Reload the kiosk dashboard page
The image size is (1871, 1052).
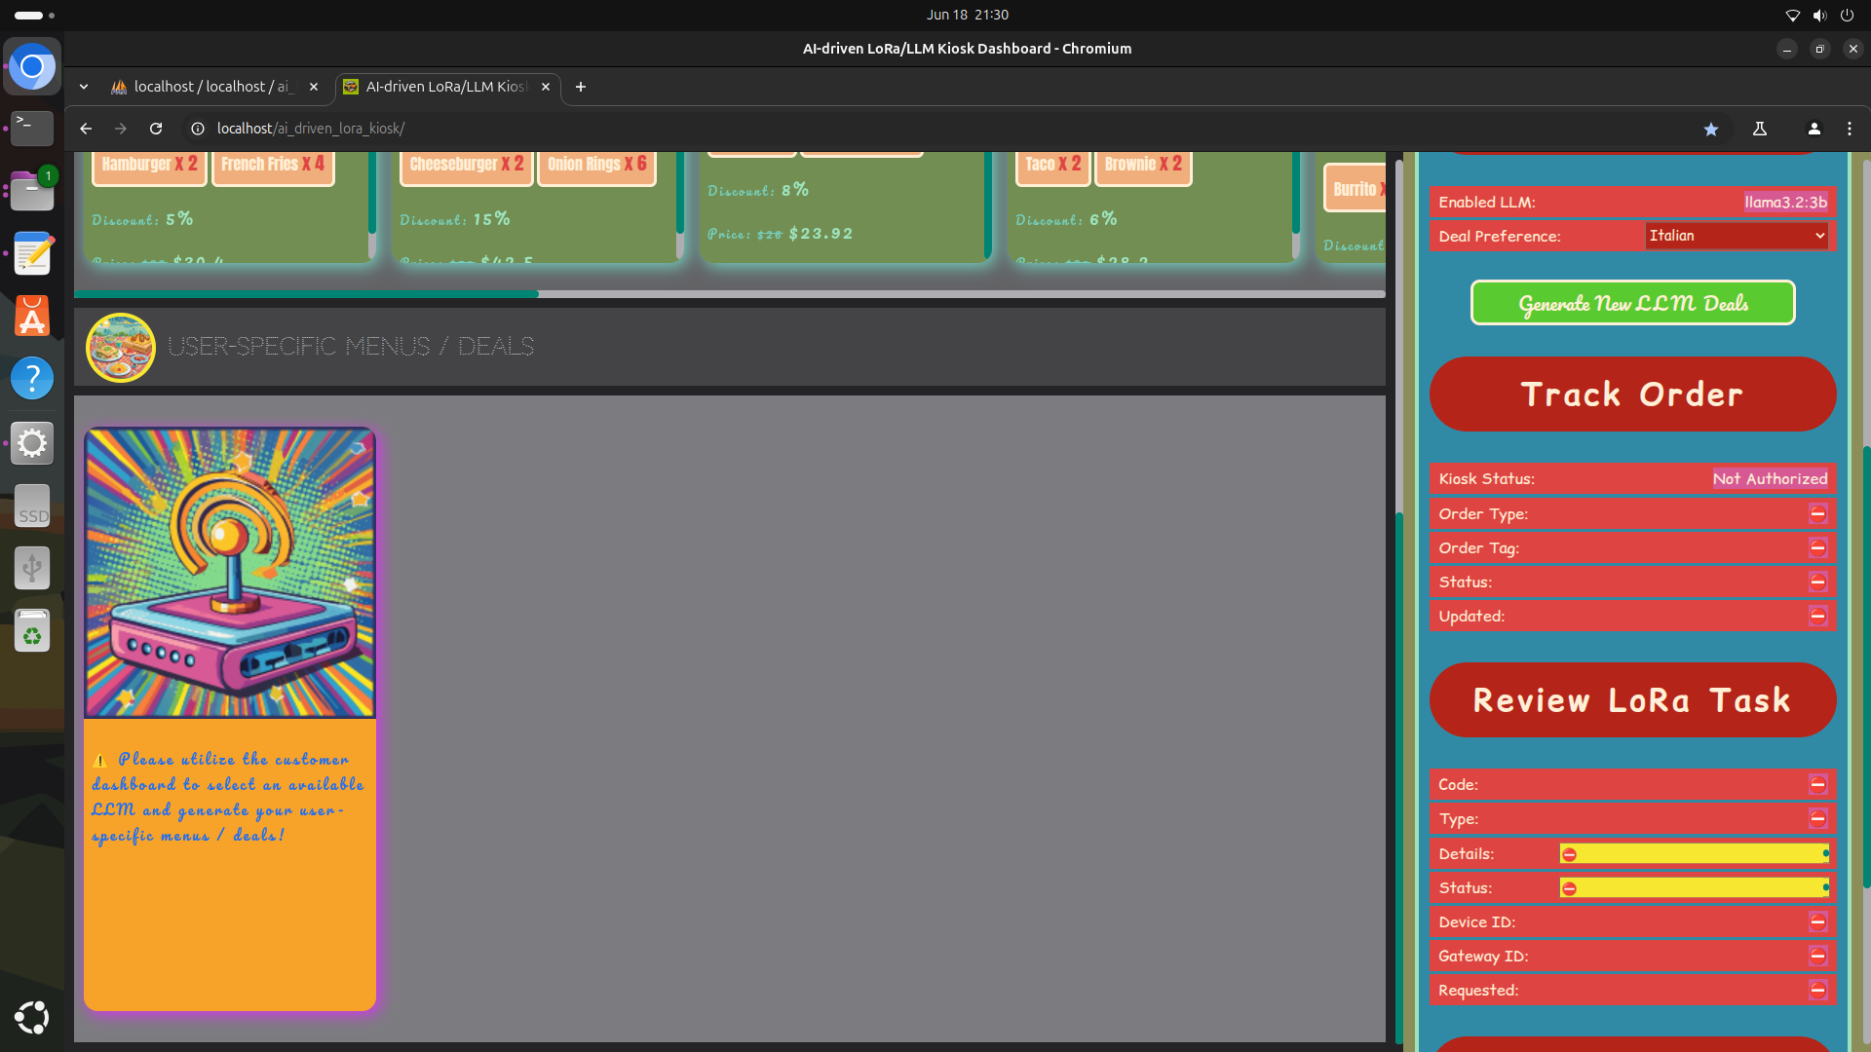pyautogui.click(x=156, y=129)
